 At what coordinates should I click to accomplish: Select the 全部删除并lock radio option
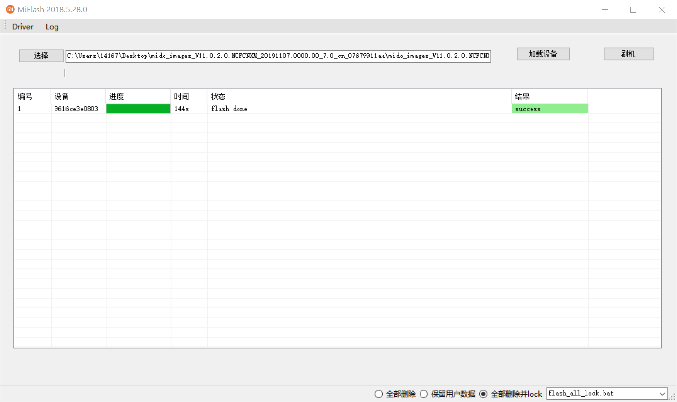click(x=511, y=394)
